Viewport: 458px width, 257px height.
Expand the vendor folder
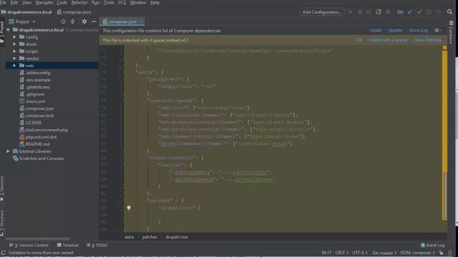click(x=14, y=59)
